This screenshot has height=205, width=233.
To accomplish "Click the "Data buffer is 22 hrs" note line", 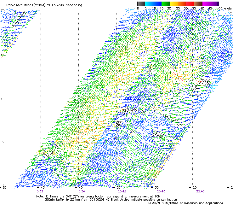I will point(111,200).
